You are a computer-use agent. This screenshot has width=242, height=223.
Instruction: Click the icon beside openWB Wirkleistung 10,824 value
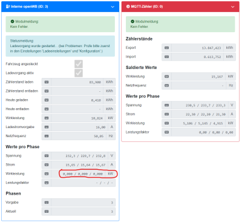[x=47, y=118]
